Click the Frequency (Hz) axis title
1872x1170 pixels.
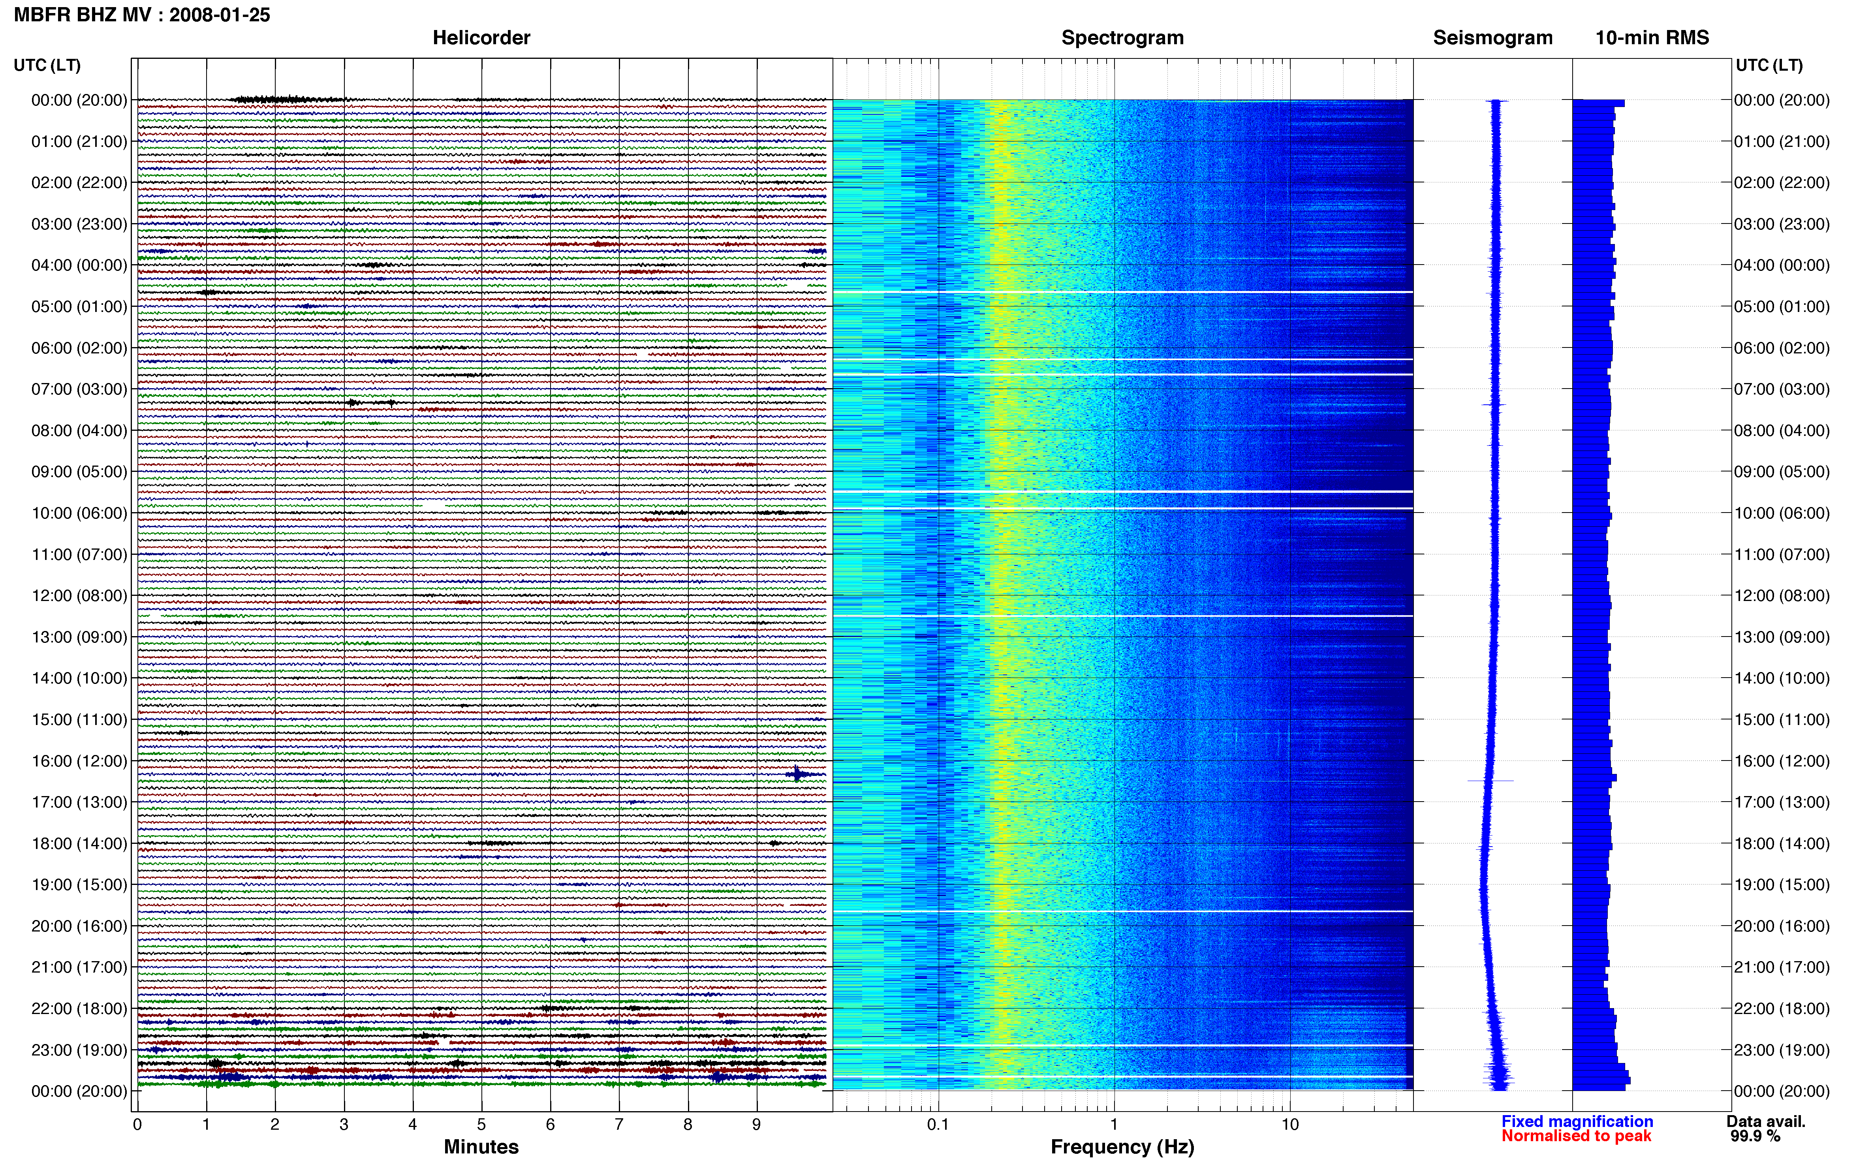1122,1147
